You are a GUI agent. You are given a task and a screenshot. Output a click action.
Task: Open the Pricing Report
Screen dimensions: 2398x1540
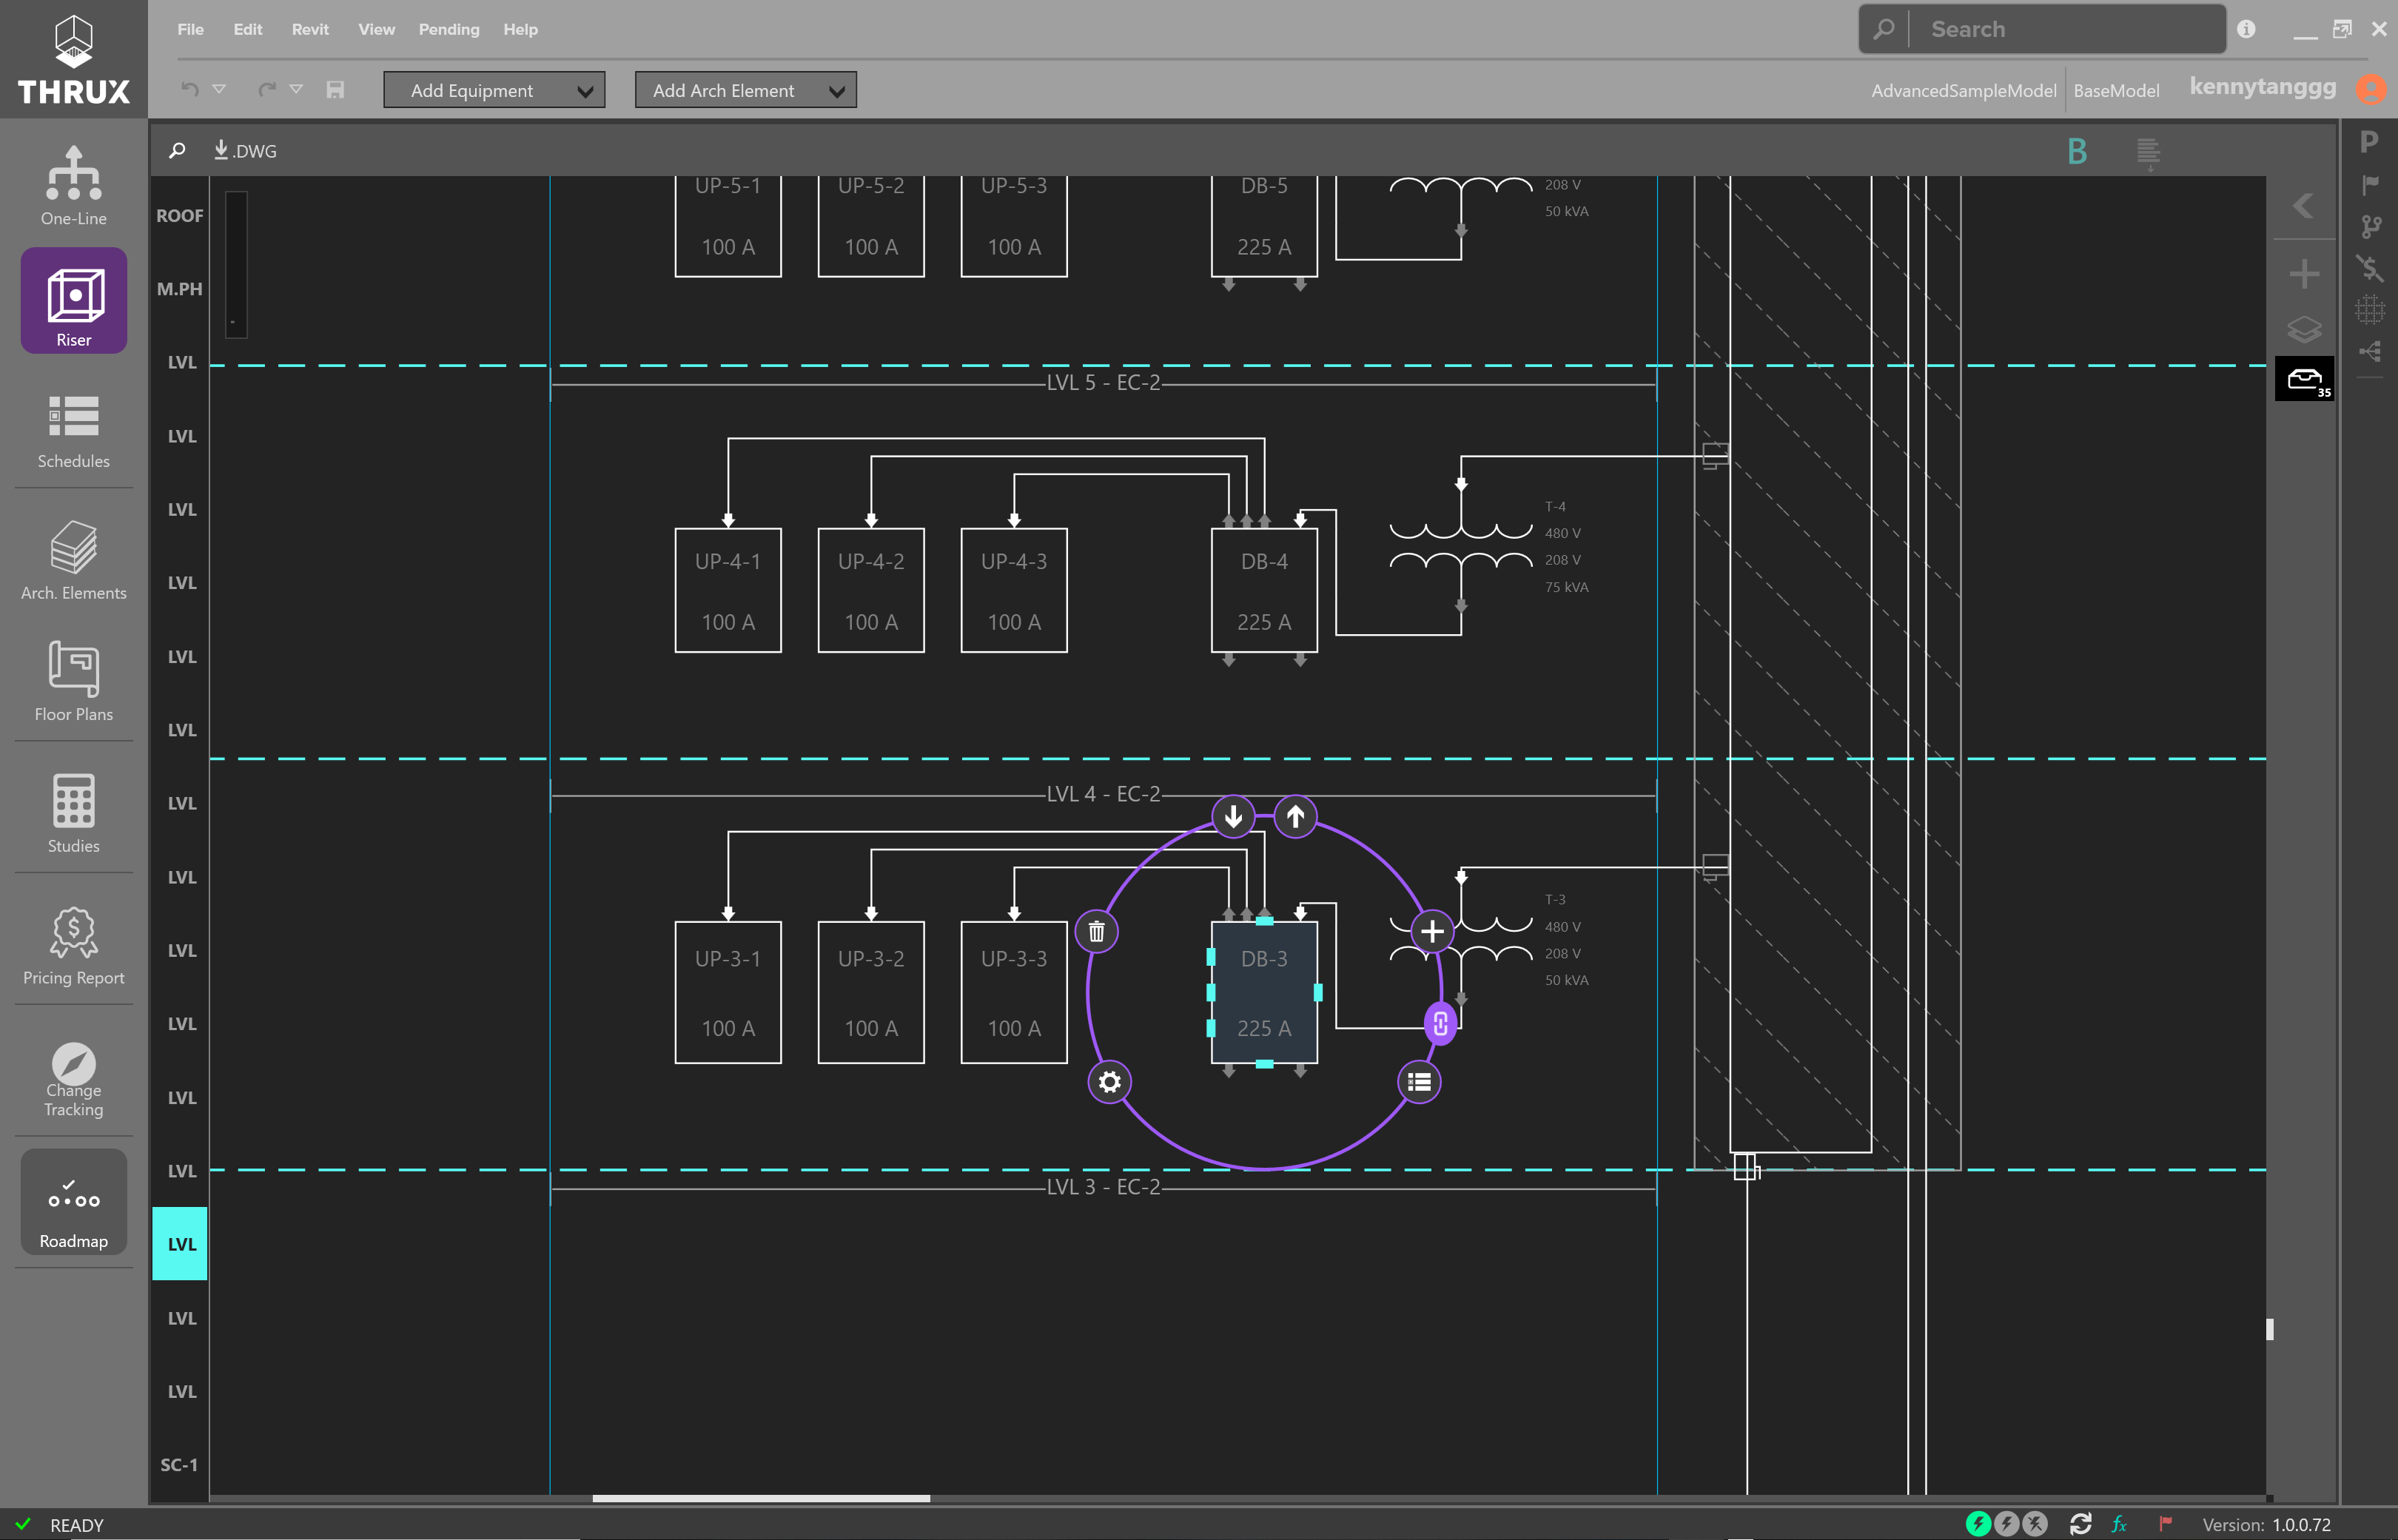coord(73,946)
